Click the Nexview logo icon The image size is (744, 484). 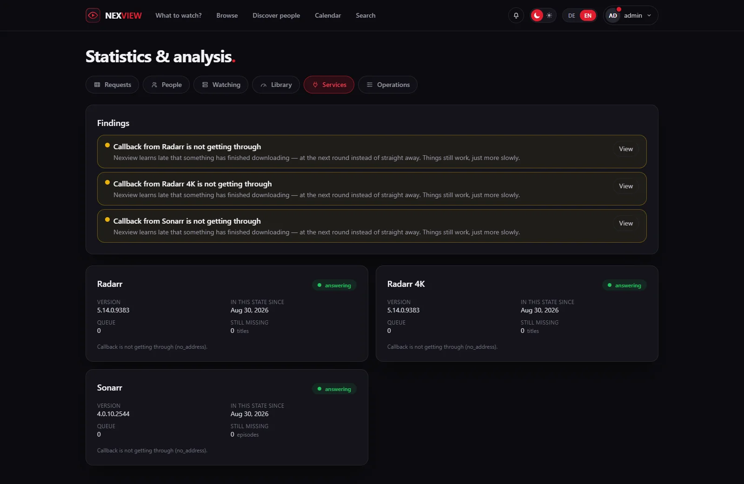pos(93,15)
